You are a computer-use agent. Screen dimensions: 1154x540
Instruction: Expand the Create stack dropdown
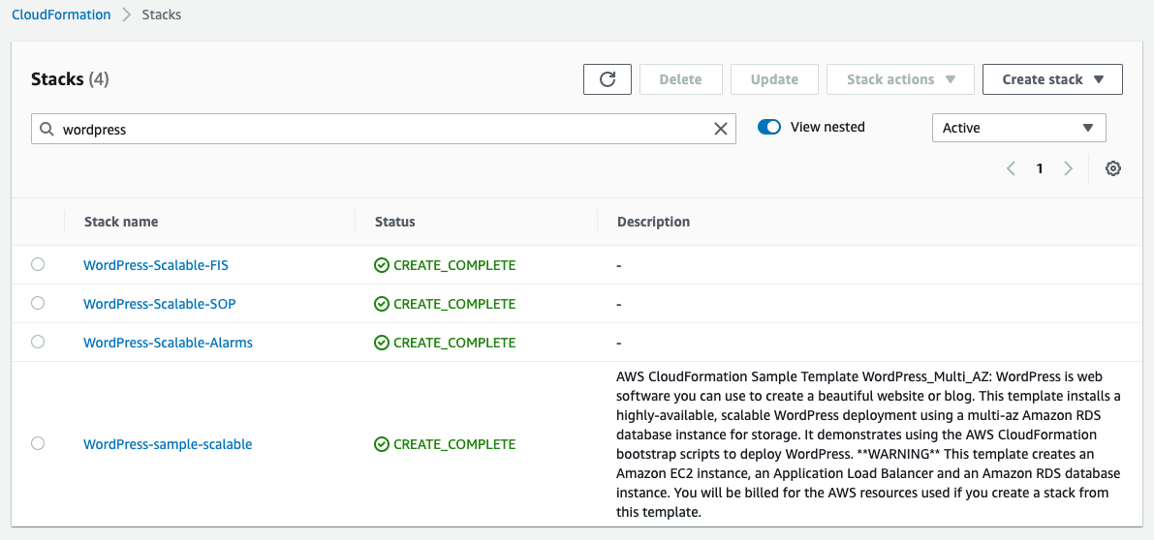pos(1052,79)
